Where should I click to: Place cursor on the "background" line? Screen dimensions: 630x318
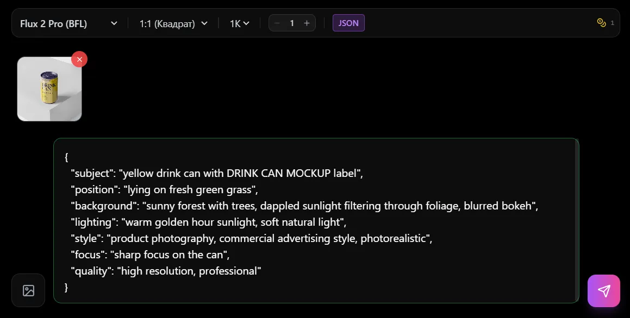304,206
